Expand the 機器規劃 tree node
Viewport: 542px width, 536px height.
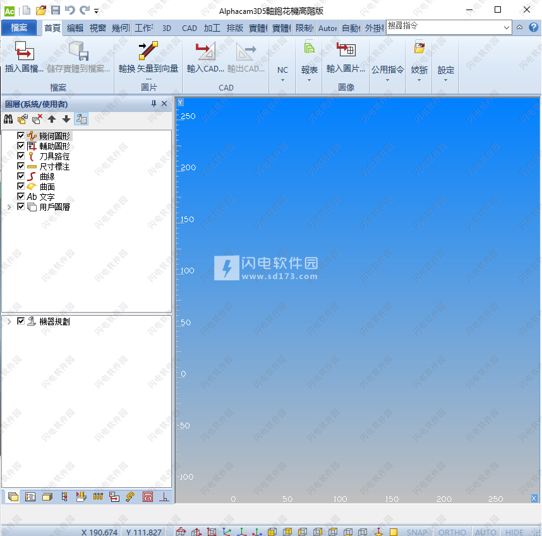tap(9, 321)
